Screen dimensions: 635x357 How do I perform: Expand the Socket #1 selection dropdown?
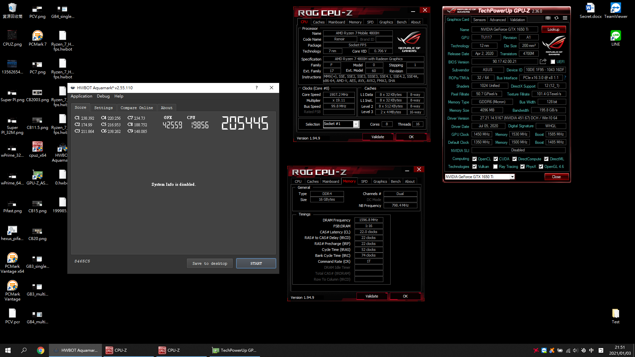[x=356, y=124]
